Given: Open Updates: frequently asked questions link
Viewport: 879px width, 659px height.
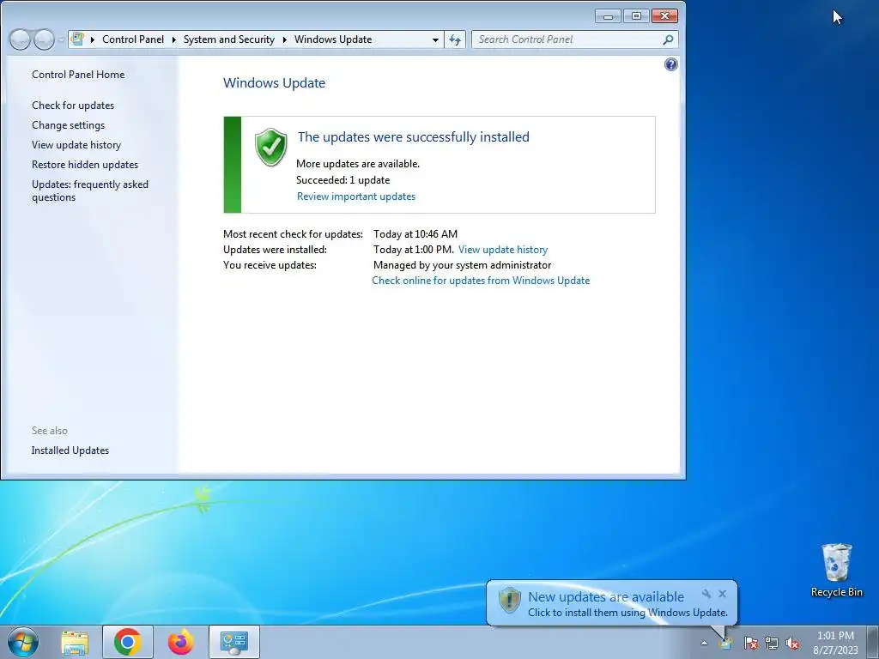Looking at the screenshot, I should pyautogui.click(x=89, y=190).
